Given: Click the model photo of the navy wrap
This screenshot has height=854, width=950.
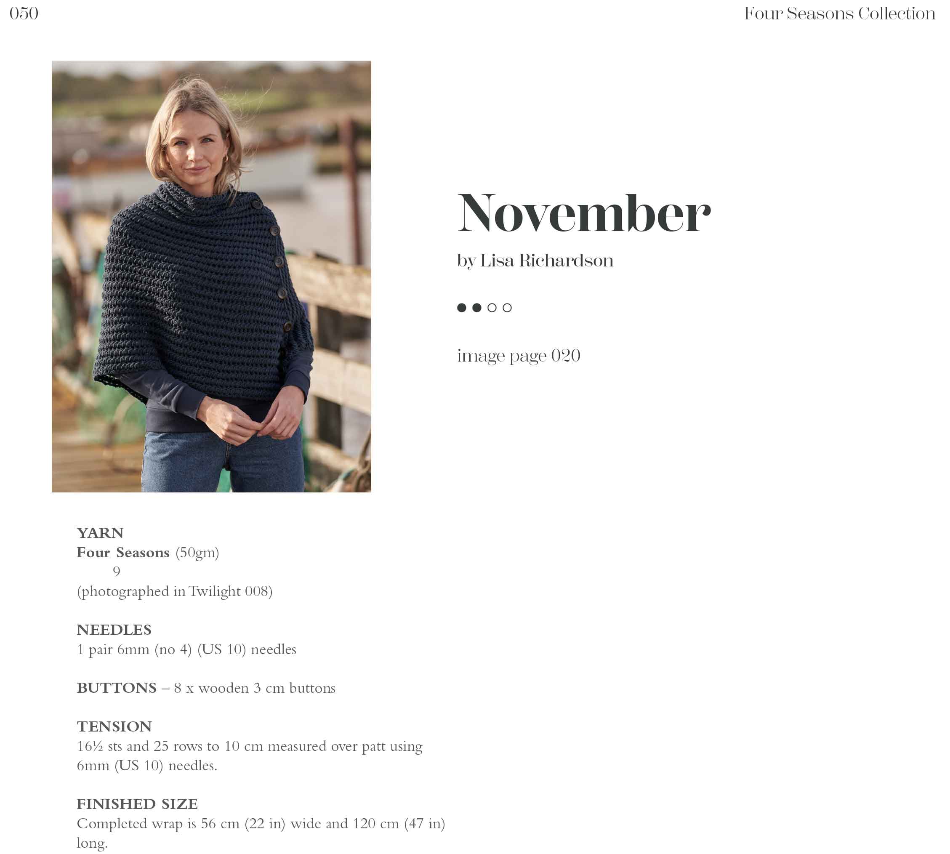Looking at the screenshot, I should pos(211,276).
